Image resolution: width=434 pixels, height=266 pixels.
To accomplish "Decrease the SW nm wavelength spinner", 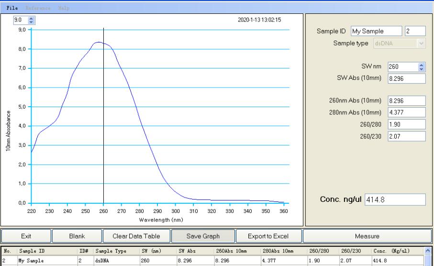I will point(421,68).
